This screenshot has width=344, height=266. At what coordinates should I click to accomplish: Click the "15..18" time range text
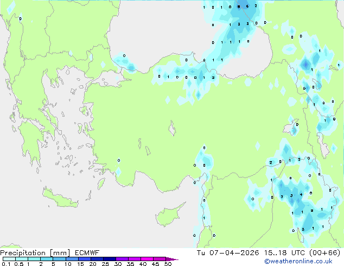tap(276, 253)
